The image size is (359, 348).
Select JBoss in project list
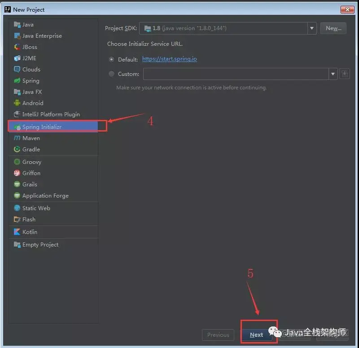coord(53,47)
